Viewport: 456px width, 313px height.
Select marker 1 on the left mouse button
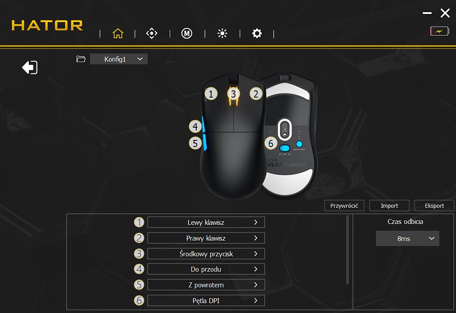click(210, 94)
